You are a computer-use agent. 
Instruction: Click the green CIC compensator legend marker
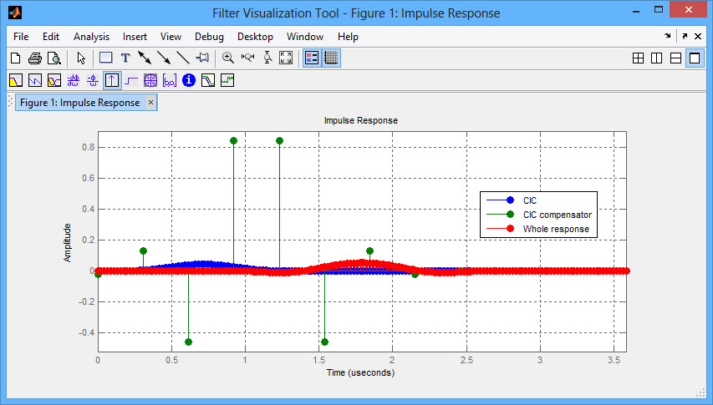(510, 215)
